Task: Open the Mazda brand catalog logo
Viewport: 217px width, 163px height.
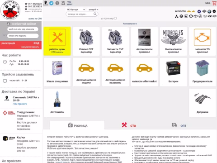Action: pos(191,16)
